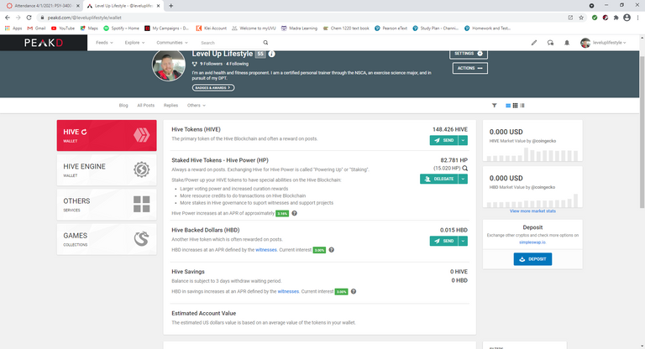Viewport: 645px width, 349px height.
Task: Click the page vertical scrollbar
Action: click(642, 132)
